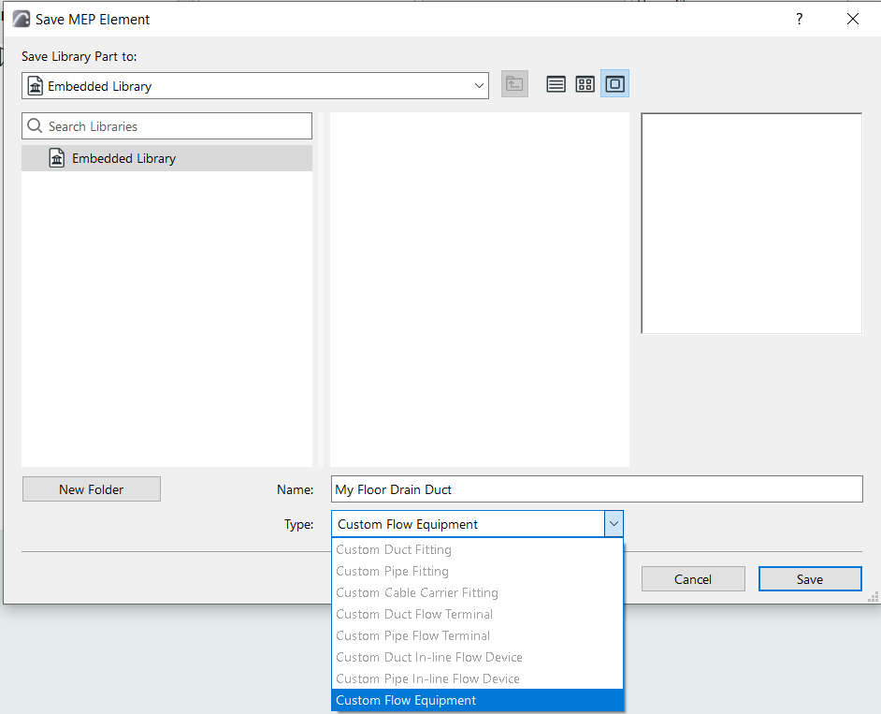The image size is (881, 714).
Task: Click the Cancel button
Action: [693, 579]
